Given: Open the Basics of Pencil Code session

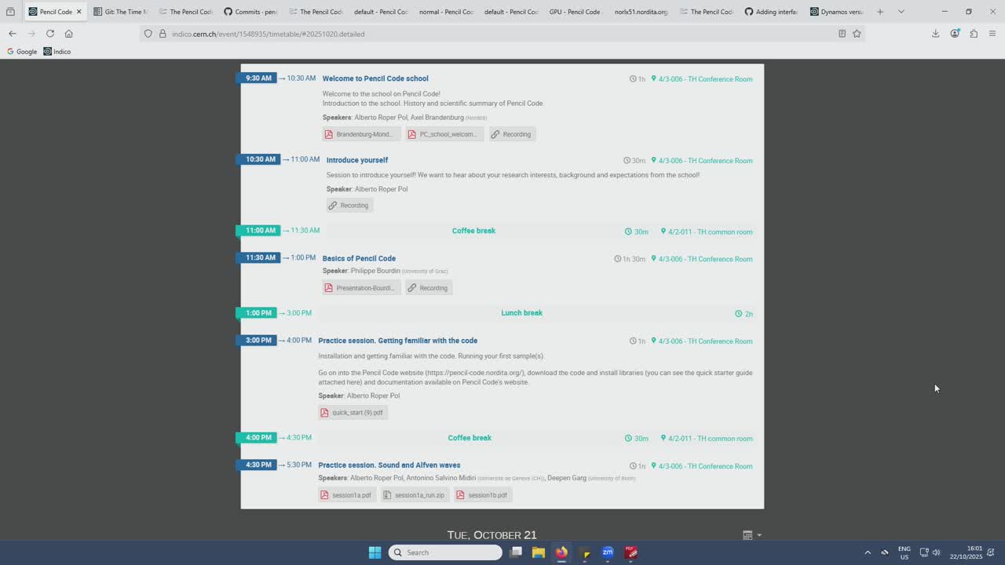Looking at the screenshot, I should tap(359, 258).
